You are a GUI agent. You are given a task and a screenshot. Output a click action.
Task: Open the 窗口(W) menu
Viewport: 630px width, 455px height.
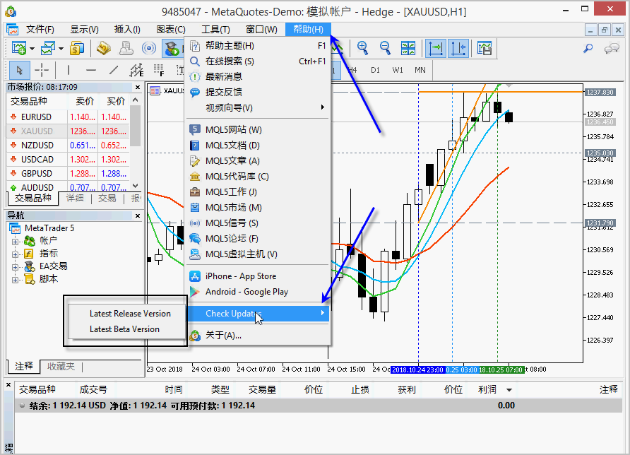point(261,30)
